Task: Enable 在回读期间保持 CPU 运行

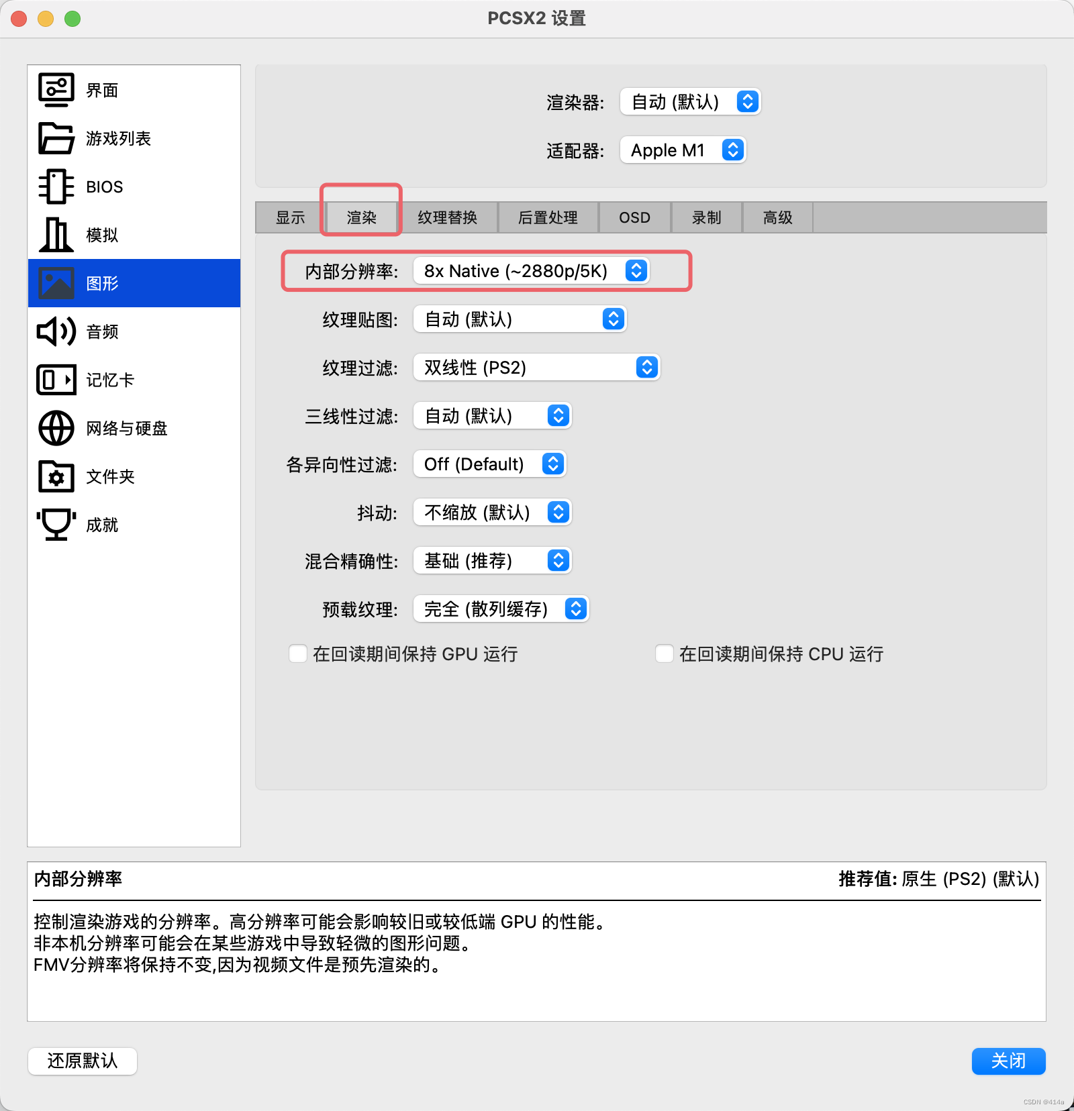Action: pyautogui.click(x=664, y=653)
